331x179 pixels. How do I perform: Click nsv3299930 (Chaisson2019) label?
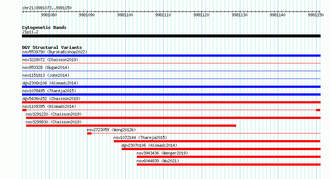54,122
